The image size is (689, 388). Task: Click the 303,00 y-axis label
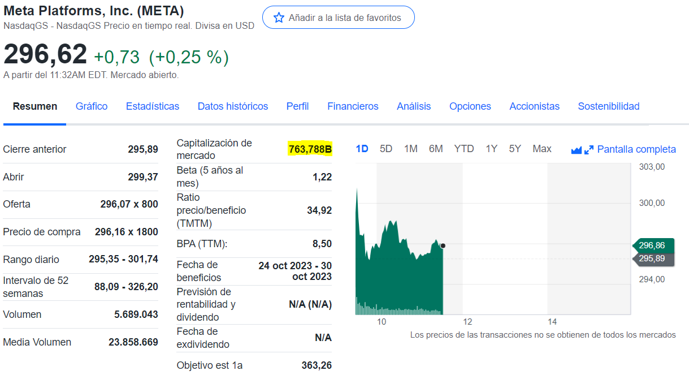652,167
